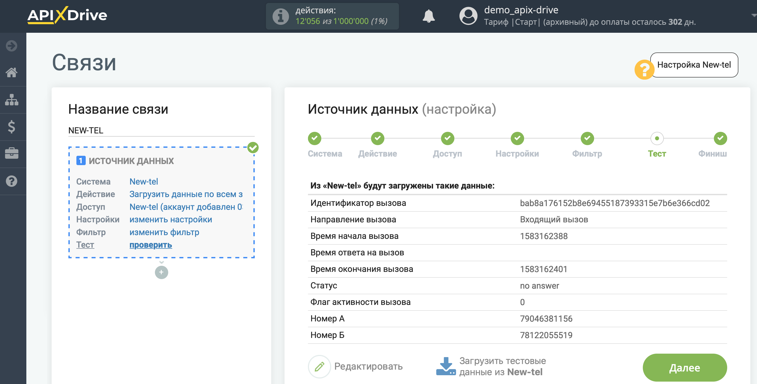Click the Флаг активности вызова row label

click(360, 302)
